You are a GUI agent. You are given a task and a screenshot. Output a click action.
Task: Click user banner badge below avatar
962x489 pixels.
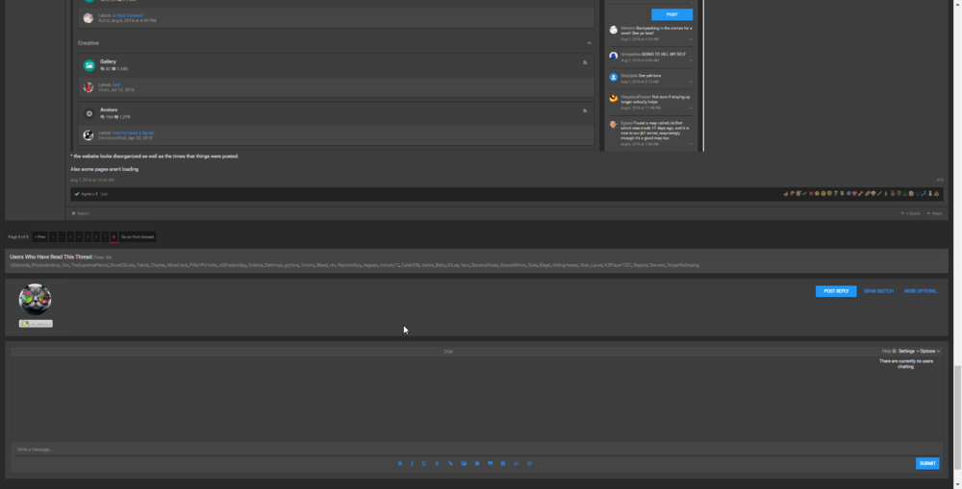coord(36,324)
